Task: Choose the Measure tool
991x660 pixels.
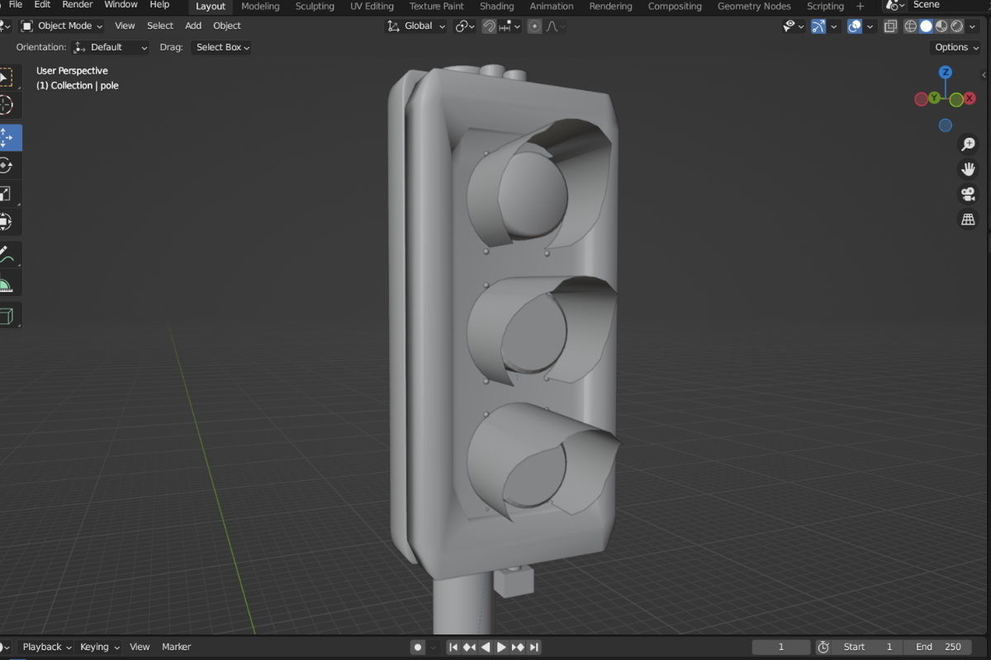Action: tap(10, 283)
